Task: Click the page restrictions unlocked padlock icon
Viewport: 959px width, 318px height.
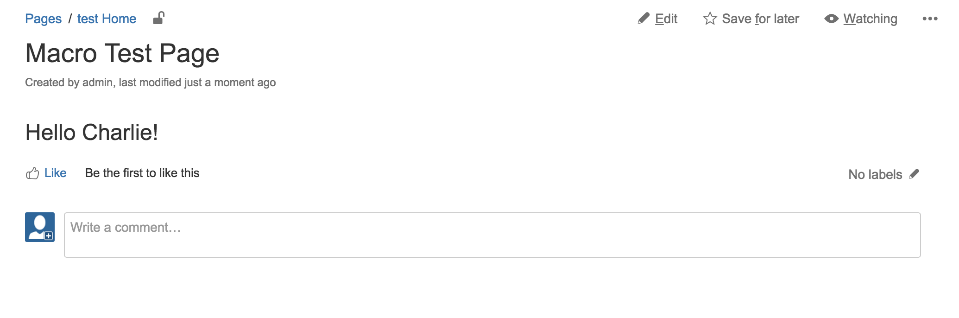Action: [158, 18]
